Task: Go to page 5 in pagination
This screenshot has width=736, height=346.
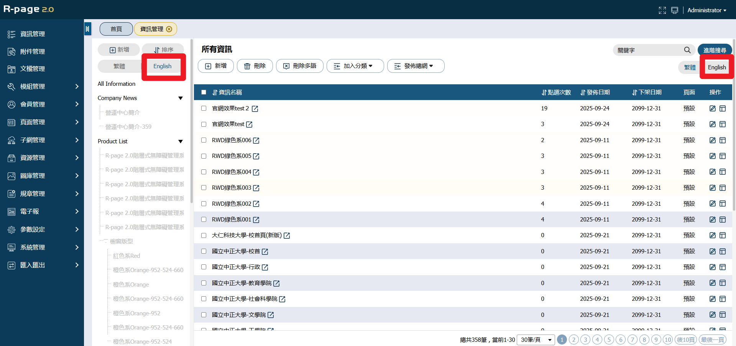Action: [x=609, y=339]
